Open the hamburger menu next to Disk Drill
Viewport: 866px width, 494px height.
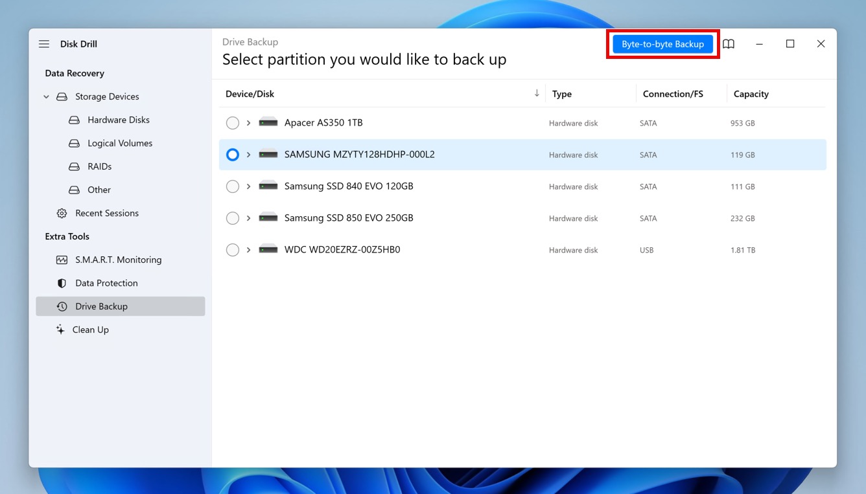(x=44, y=44)
